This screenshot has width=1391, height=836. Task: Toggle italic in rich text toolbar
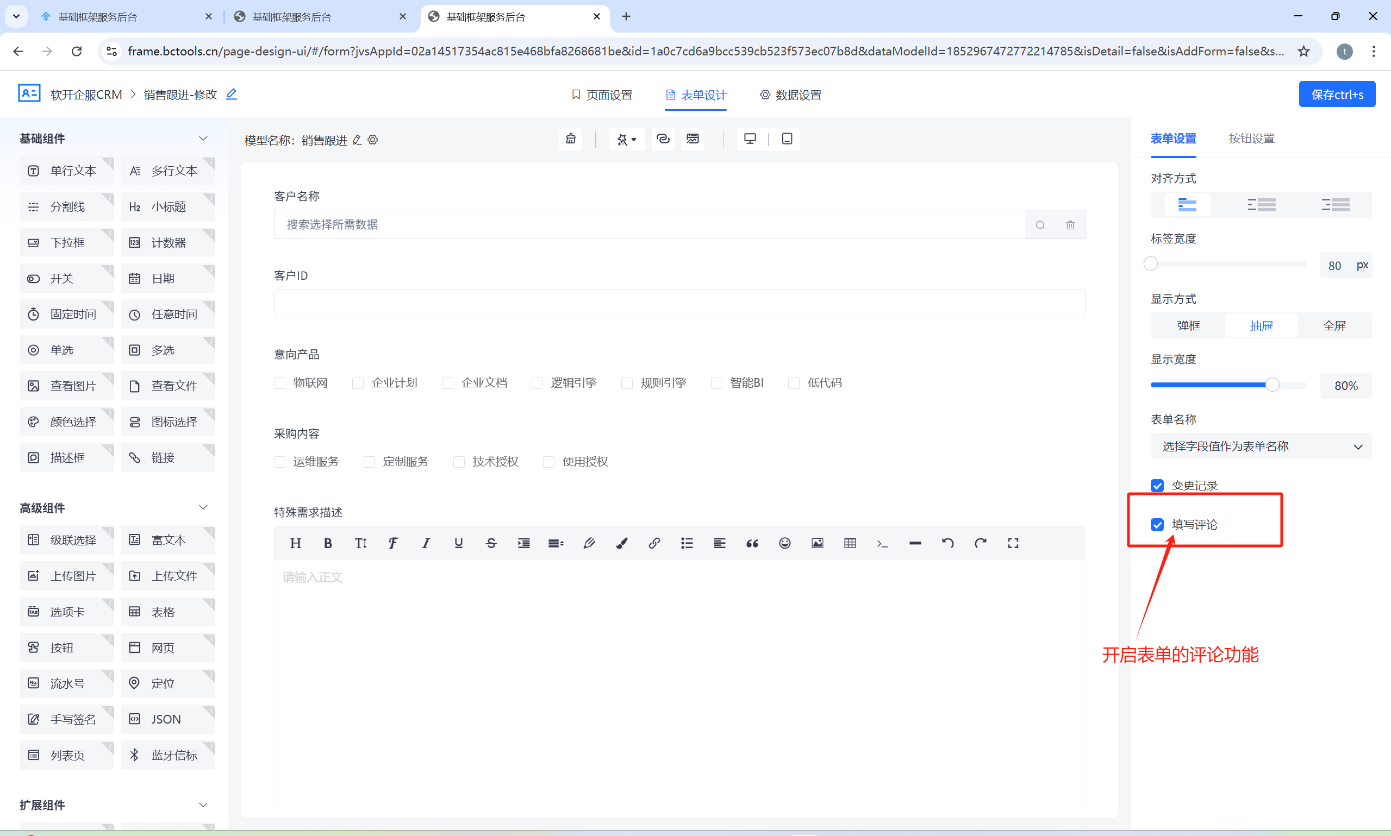click(426, 543)
